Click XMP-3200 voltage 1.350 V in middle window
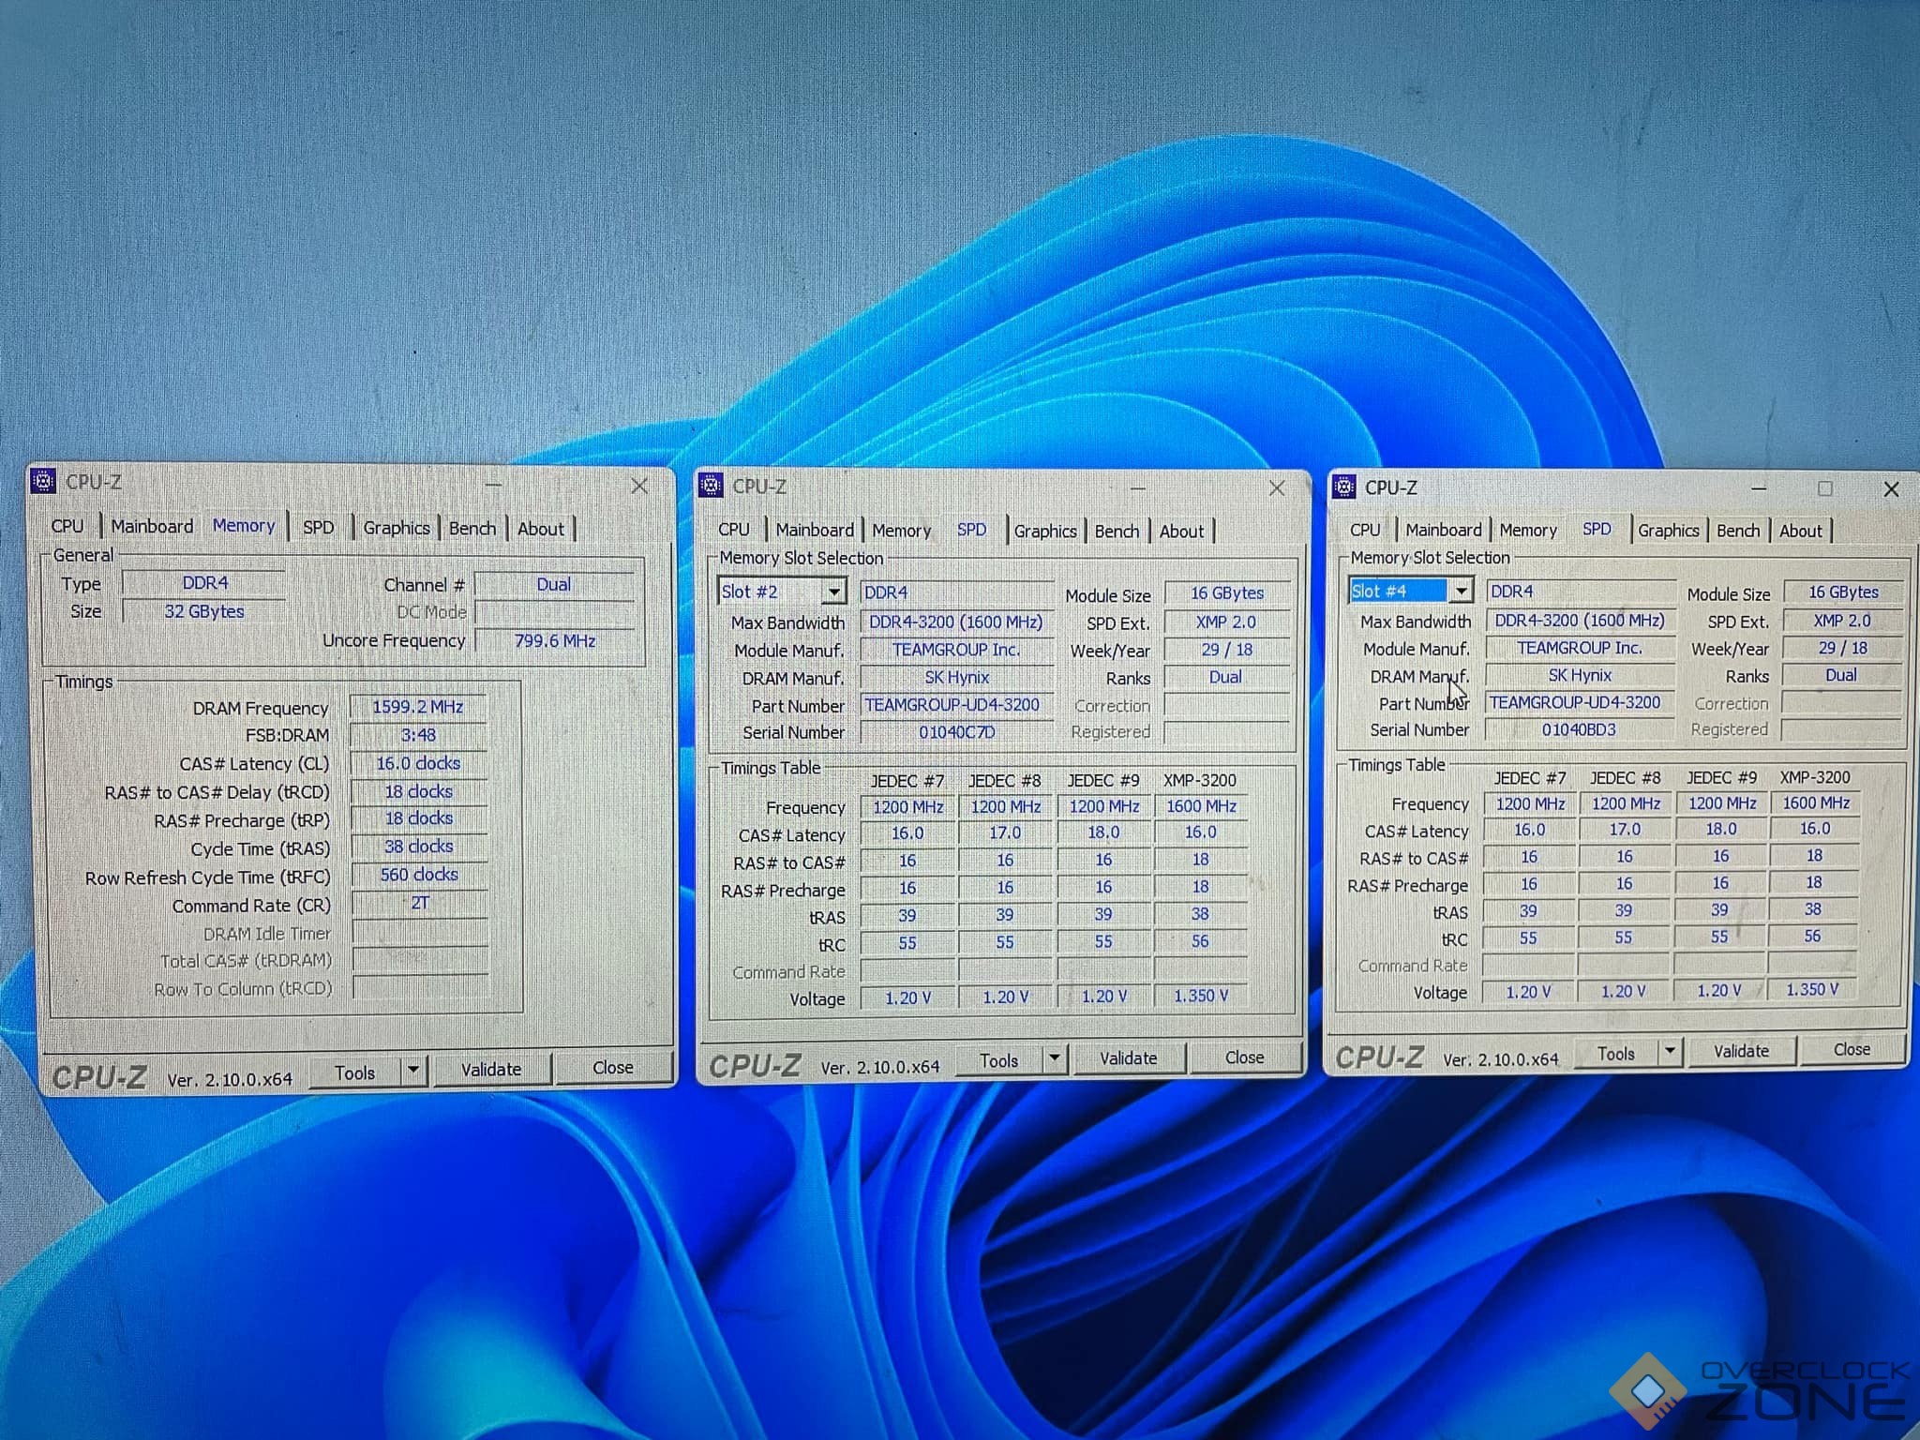1920x1440 pixels. (x=1201, y=996)
